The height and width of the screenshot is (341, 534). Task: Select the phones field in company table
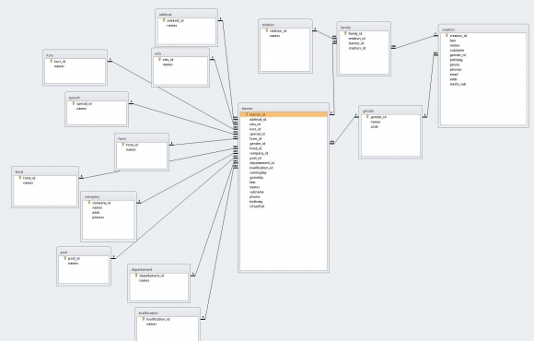98,218
